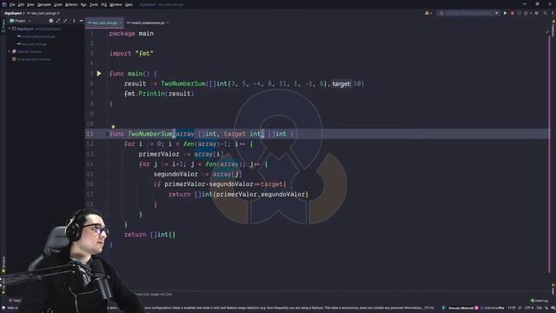
Task: Collapse the AlgoExpert project root folder
Action: pos(10,29)
